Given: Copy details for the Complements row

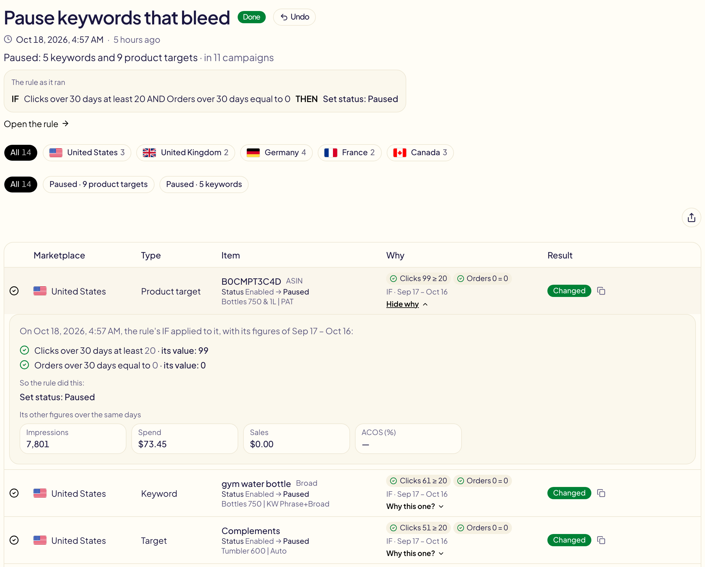Looking at the screenshot, I should [x=601, y=540].
